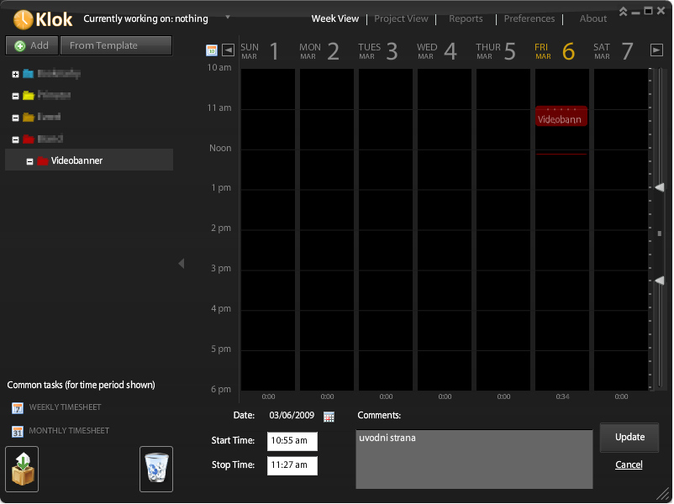Open the currently working on dropdown arrow
The height and width of the screenshot is (504, 674).
228,17
